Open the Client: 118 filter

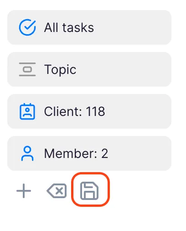(89, 111)
